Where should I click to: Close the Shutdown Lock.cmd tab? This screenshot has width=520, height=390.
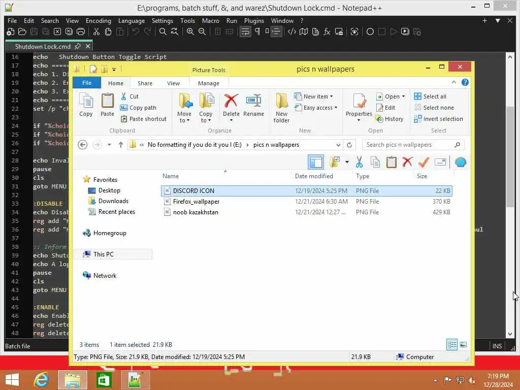pyautogui.click(x=88, y=46)
